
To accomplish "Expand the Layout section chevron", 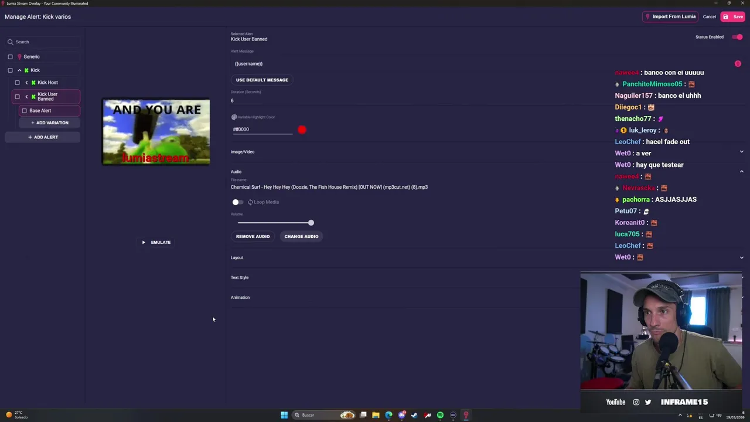I will tap(741, 258).
